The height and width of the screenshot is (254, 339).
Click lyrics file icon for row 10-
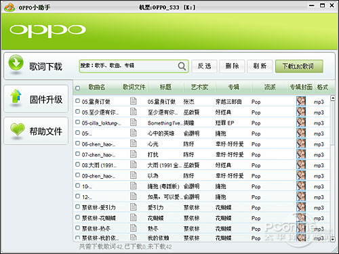[x=134, y=186]
